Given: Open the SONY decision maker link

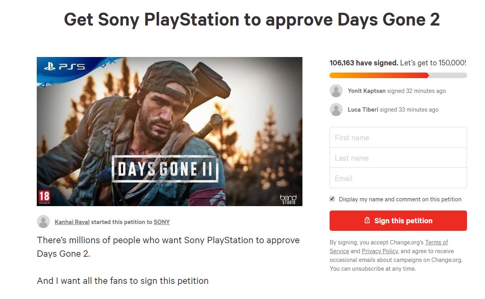Looking at the screenshot, I should point(162,222).
